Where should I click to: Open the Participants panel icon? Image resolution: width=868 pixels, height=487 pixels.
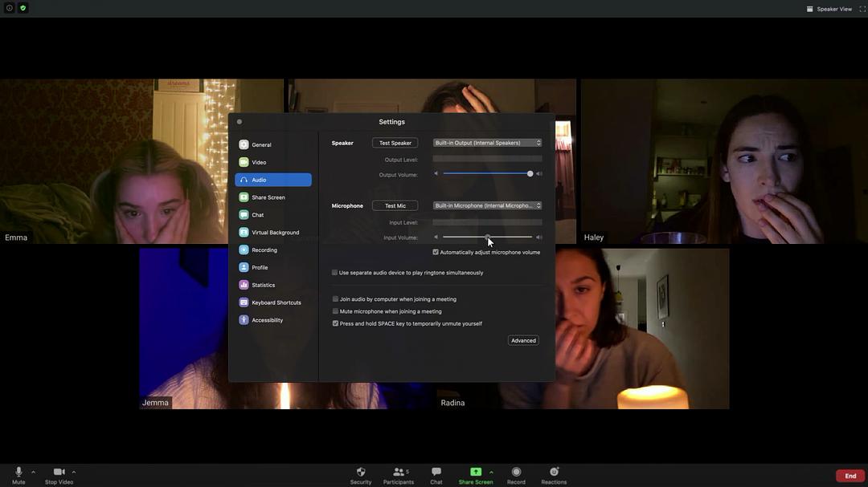[x=398, y=473]
